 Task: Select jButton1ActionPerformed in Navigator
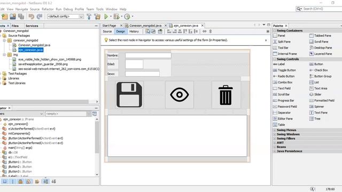pyautogui.click(x=36, y=138)
